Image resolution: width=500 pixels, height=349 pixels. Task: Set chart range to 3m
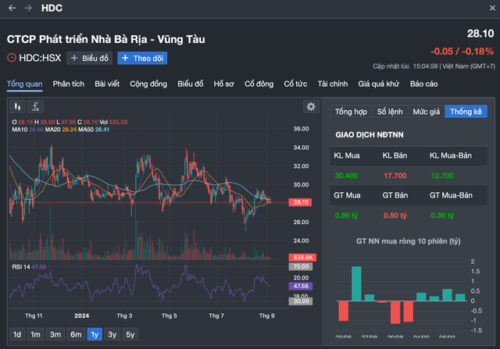pos(55,334)
